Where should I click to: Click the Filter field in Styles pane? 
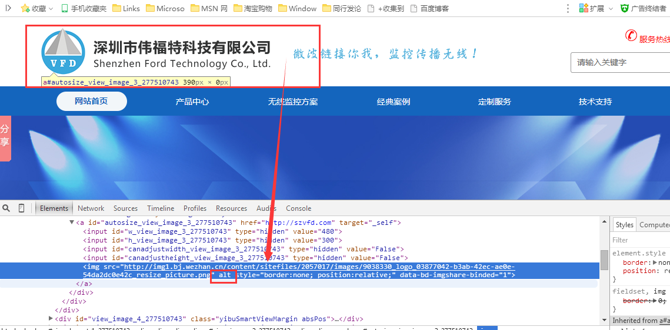pos(639,240)
